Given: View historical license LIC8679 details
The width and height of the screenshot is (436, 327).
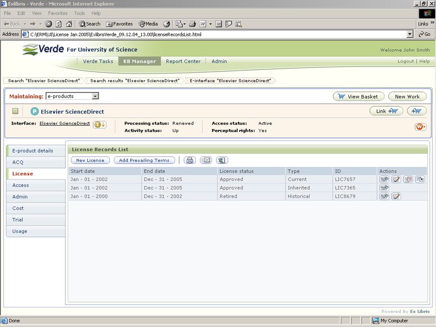Looking at the screenshot, I should [x=384, y=196].
